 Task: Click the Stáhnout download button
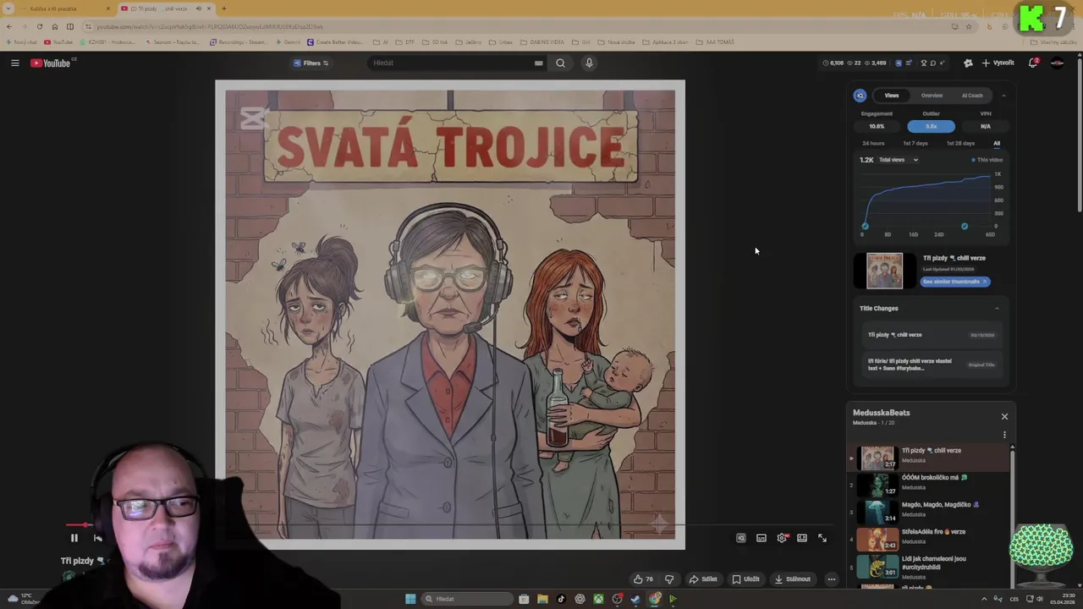[793, 579]
